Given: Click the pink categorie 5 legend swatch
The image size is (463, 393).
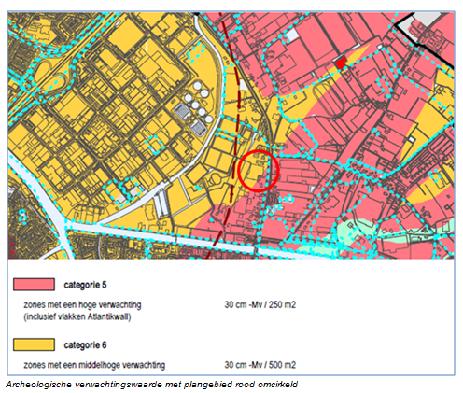Looking at the screenshot, I should 34,284.
